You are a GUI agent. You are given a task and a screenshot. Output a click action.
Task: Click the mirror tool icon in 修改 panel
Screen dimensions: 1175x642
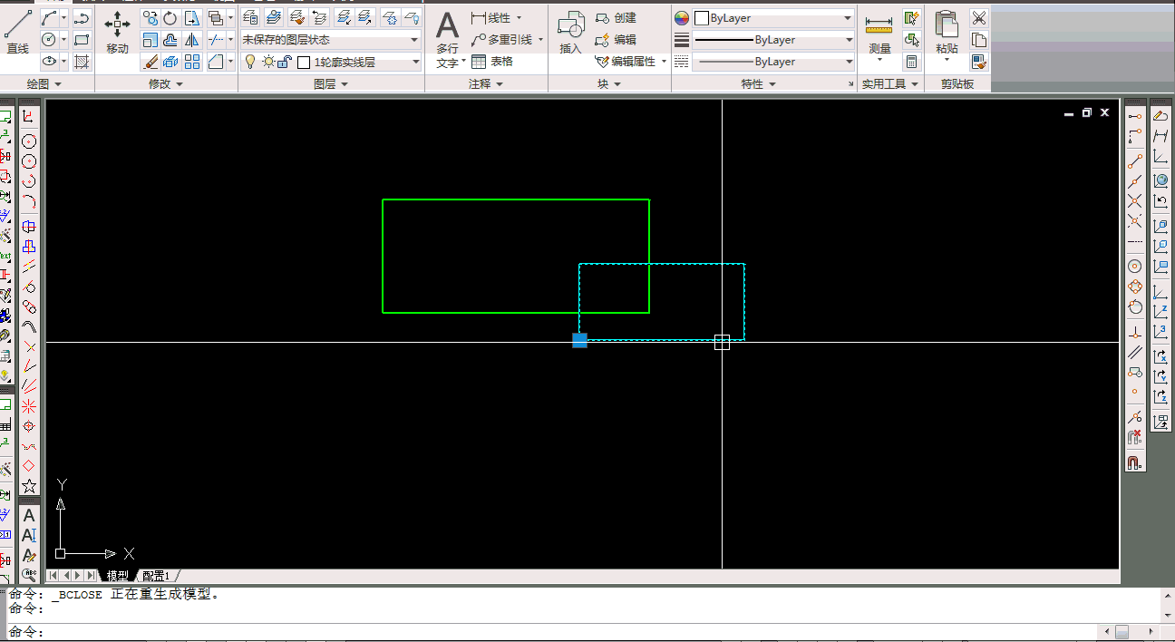point(192,40)
